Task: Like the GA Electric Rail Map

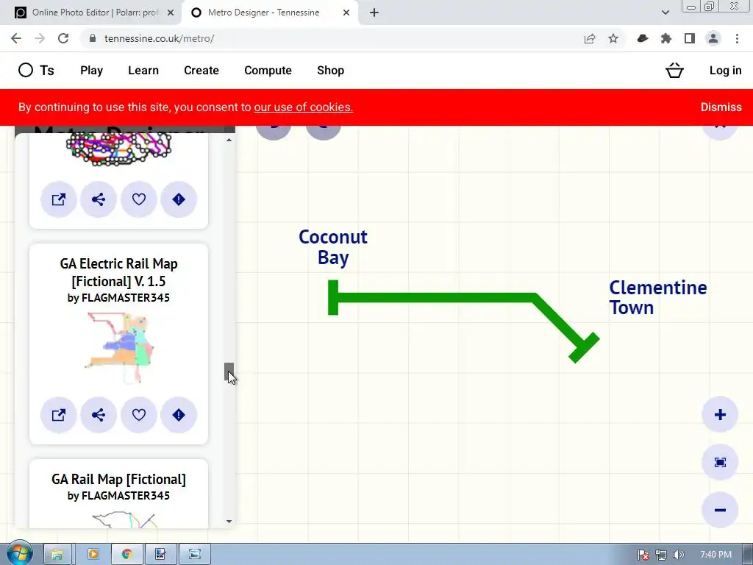Action: point(139,415)
